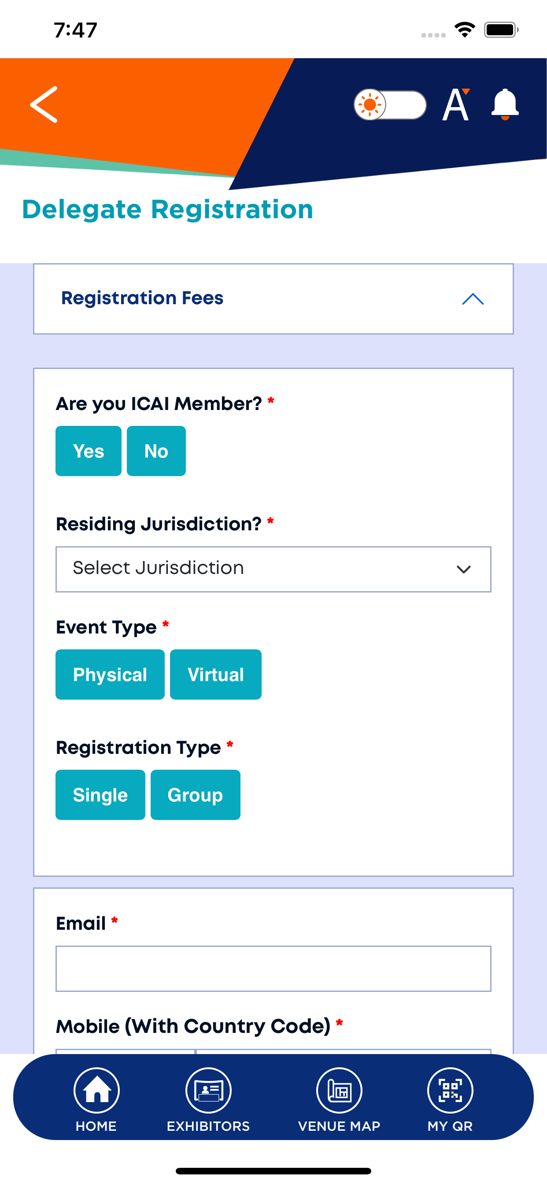Choose Physical event type
Screen dimensions: 547x1185
point(110,674)
